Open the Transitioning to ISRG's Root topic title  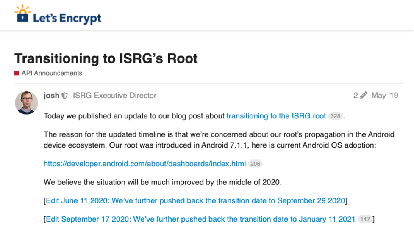click(x=106, y=58)
